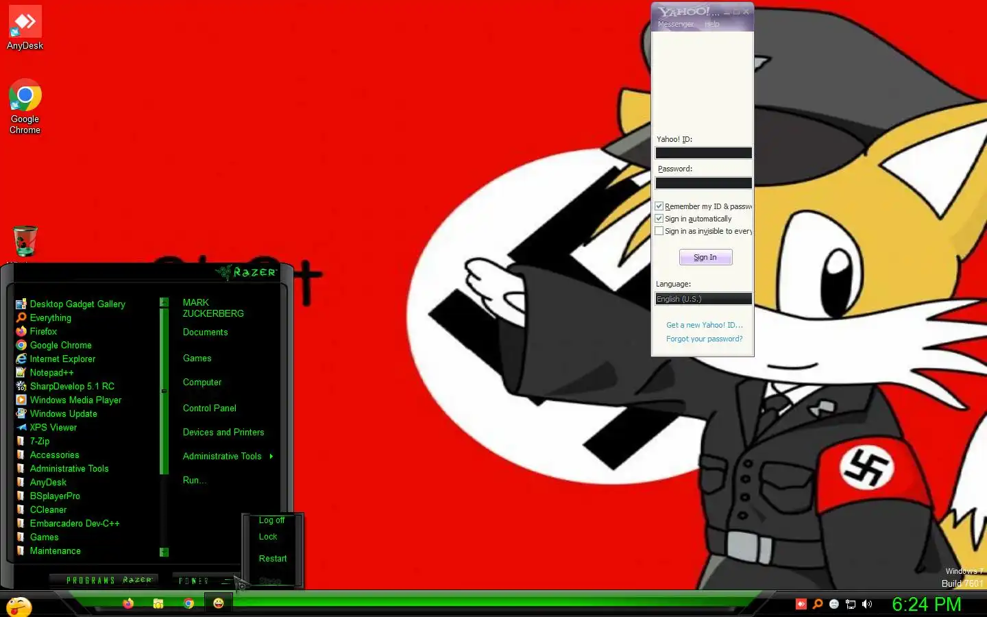Image resolution: width=987 pixels, height=617 pixels.
Task: Open the network tray icon
Action: point(851,604)
